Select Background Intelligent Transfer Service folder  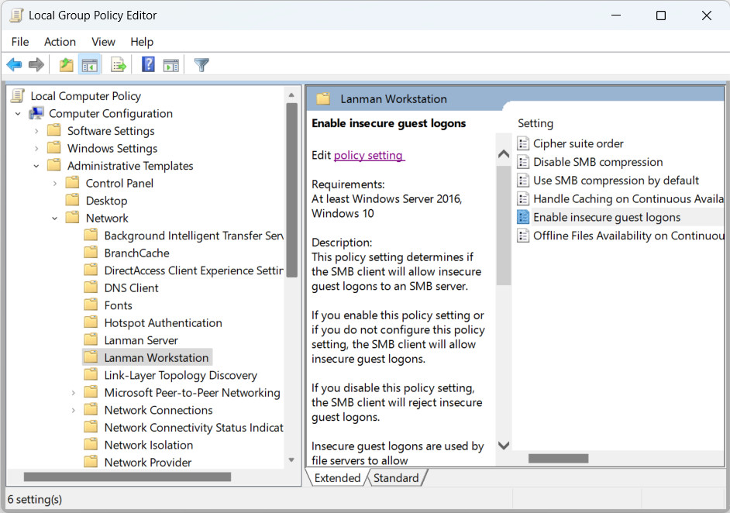(194, 236)
